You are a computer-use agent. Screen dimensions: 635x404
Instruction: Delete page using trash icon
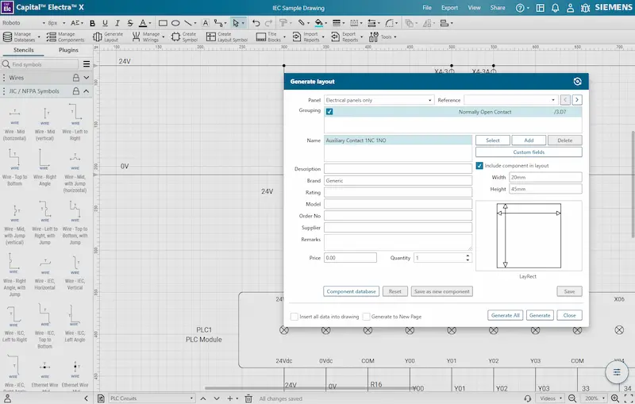(x=247, y=398)
